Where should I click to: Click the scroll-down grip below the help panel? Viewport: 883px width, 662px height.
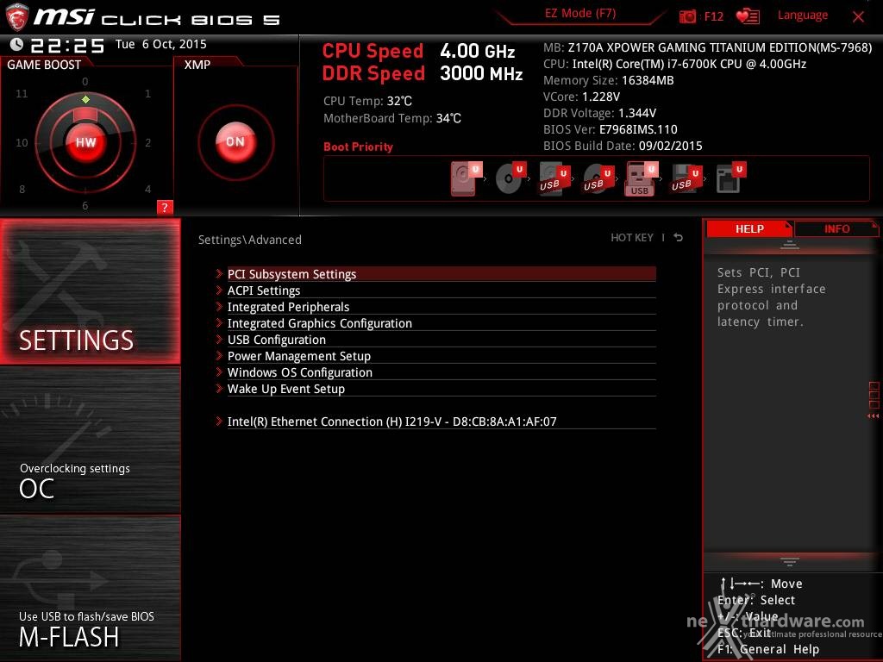coord(789,561)
